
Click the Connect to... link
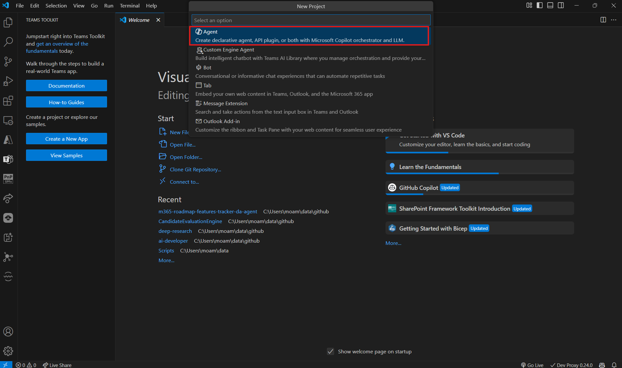pos(184,182)
